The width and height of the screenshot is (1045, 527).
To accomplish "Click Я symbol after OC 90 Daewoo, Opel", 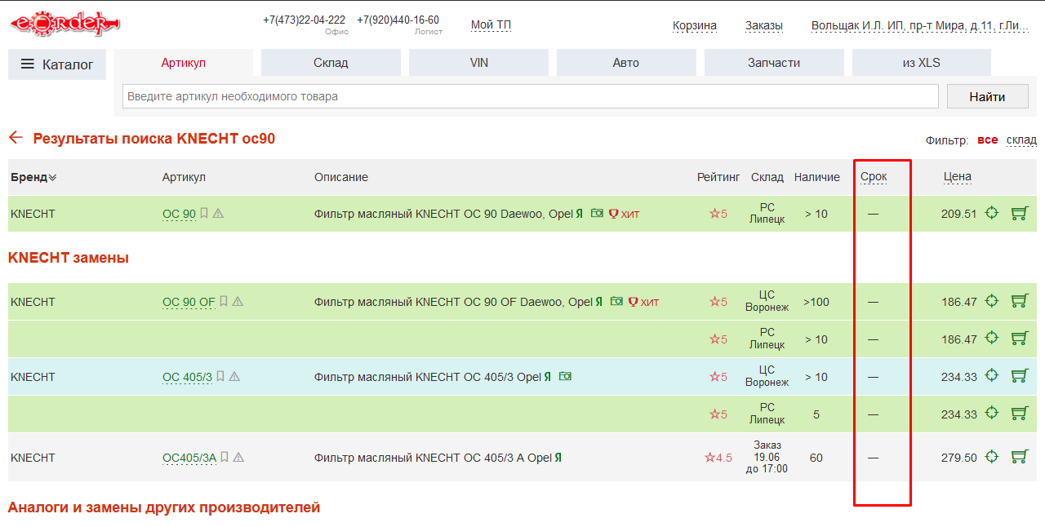I will pyautogui.click(x=579, y=214).
